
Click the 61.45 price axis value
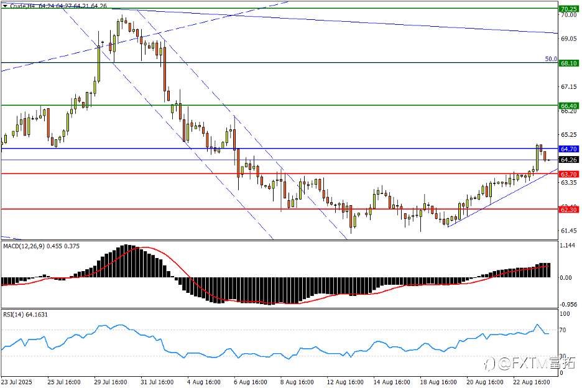(x=569, y=231)
